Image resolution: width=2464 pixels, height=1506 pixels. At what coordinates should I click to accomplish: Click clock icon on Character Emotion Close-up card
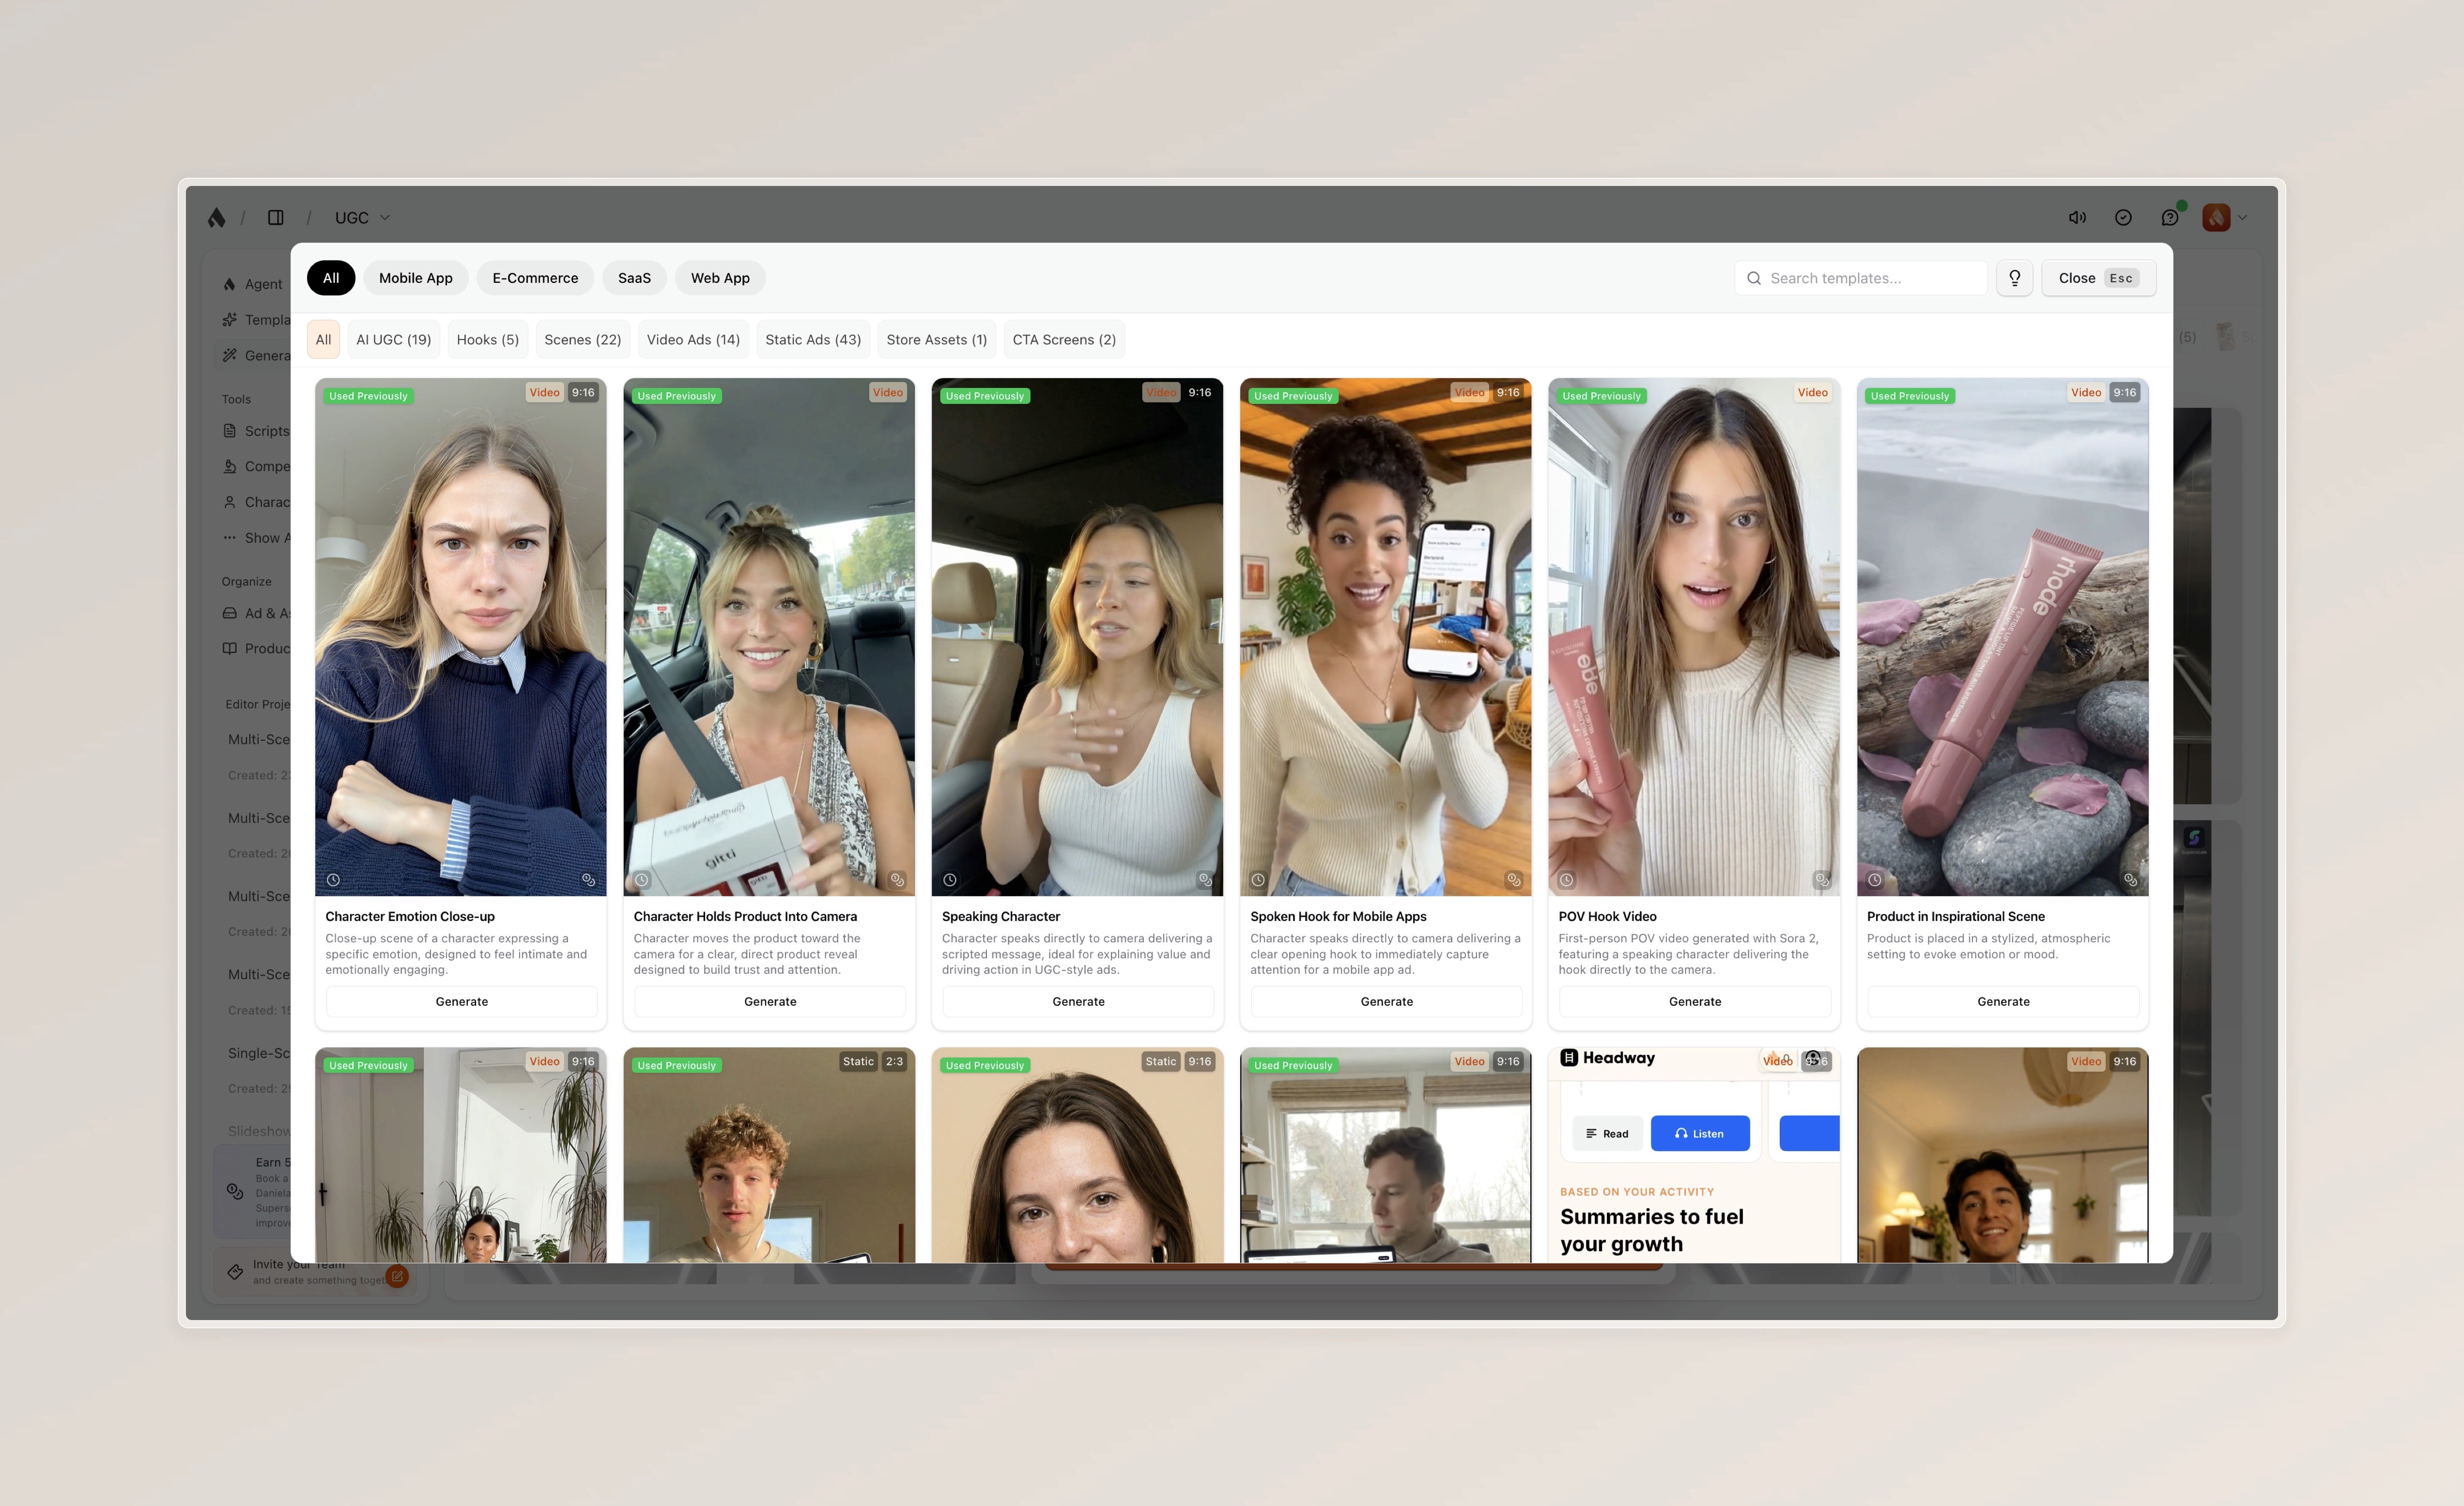(333, 880)
